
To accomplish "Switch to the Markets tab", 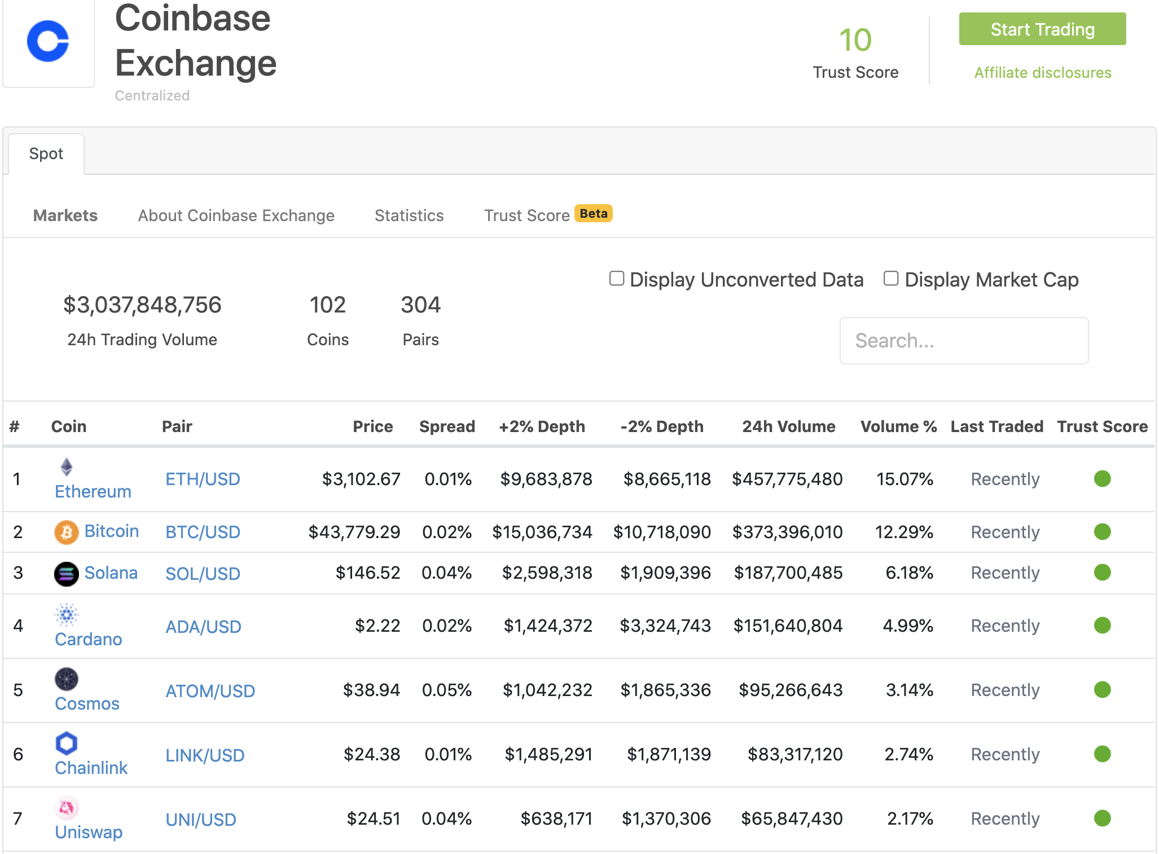I will pos(65,215).
